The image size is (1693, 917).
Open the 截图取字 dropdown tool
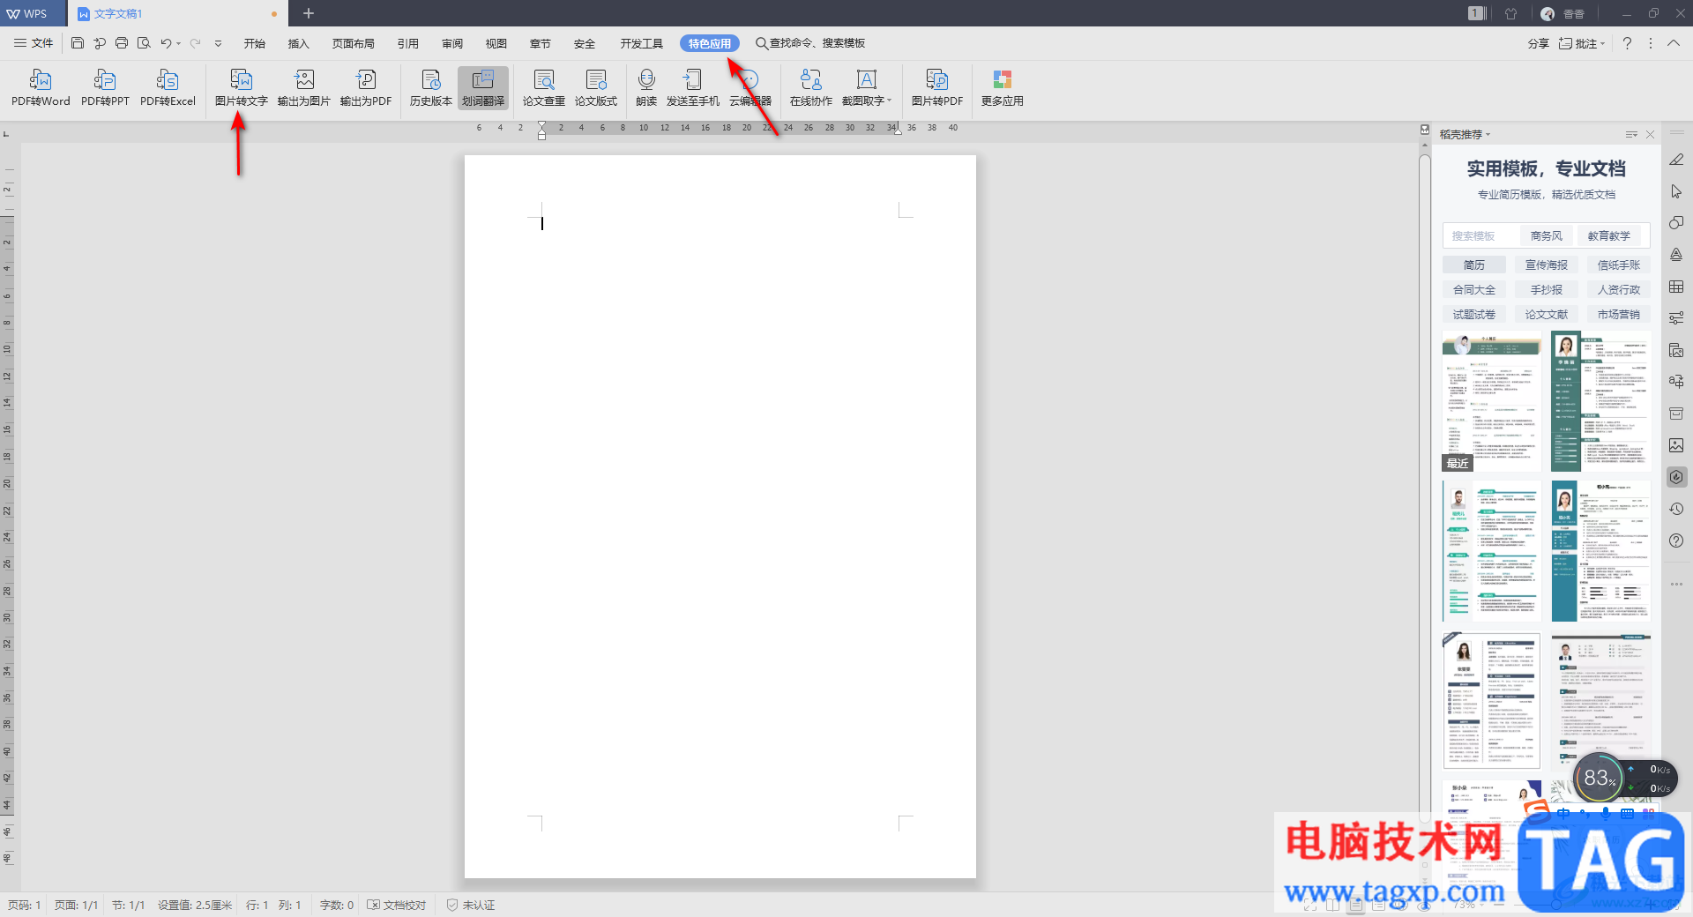pos(867,88)
